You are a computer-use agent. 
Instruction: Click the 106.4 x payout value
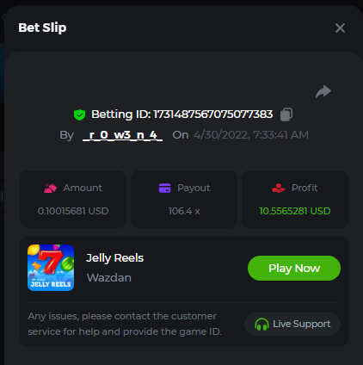[184, 211]
